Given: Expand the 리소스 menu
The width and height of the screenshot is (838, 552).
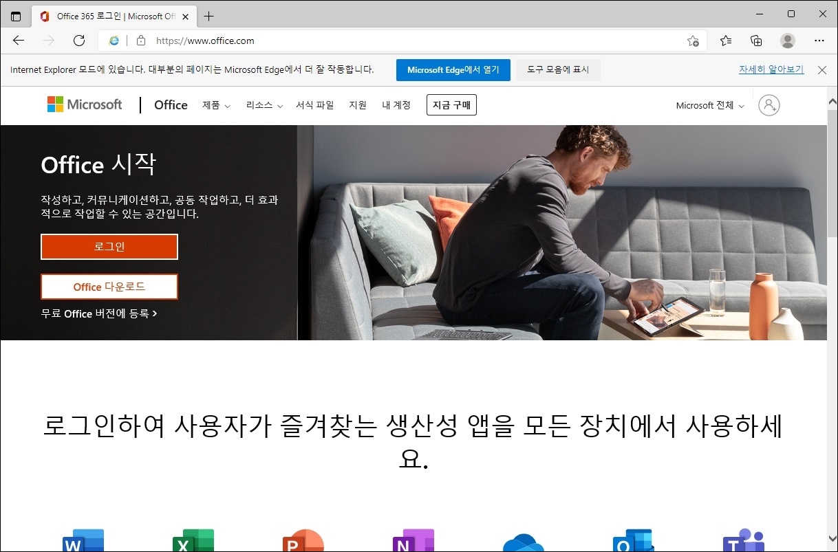Looking at the screenshot, I should (264, 105).
